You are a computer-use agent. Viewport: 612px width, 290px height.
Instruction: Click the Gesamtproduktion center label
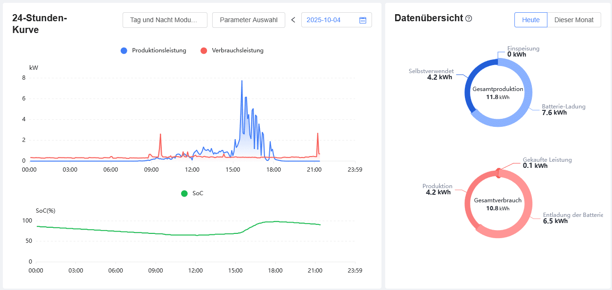point(498,89)
